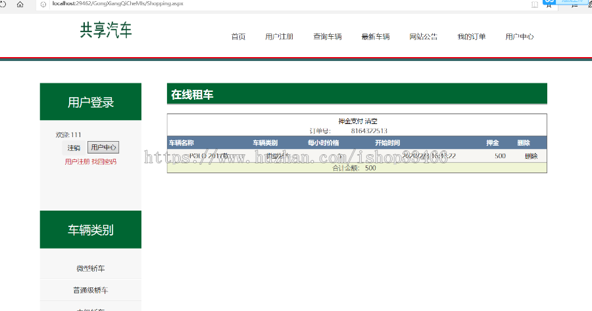The width and height of the screenshot is (592, 311).
Task: Click the red 用户注册 link in sidebar
Action: pos(77,161)
